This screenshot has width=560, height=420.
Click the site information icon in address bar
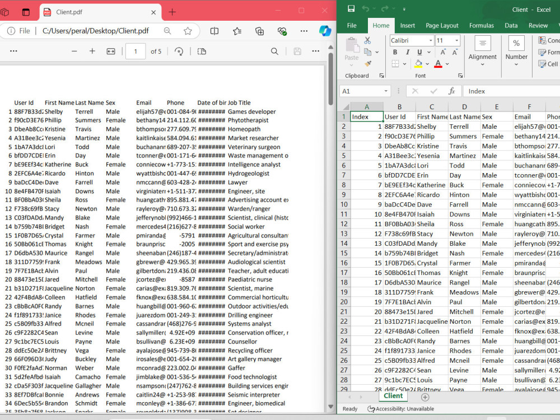11,31
